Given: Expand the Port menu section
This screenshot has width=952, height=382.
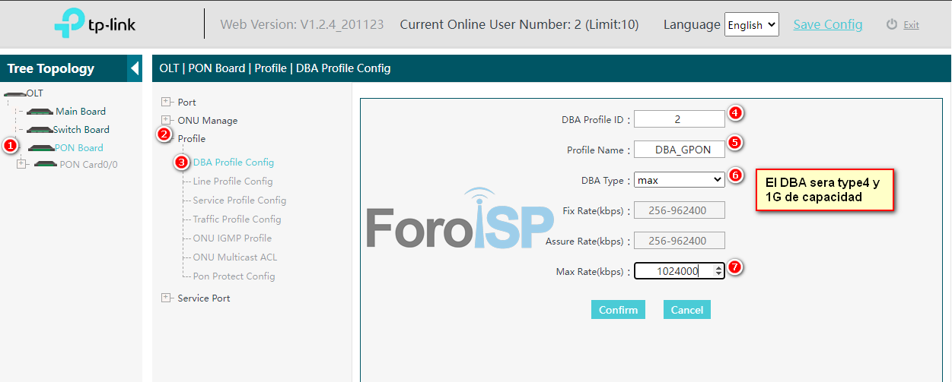Looking at the screenshot, I should click(166, 102).
